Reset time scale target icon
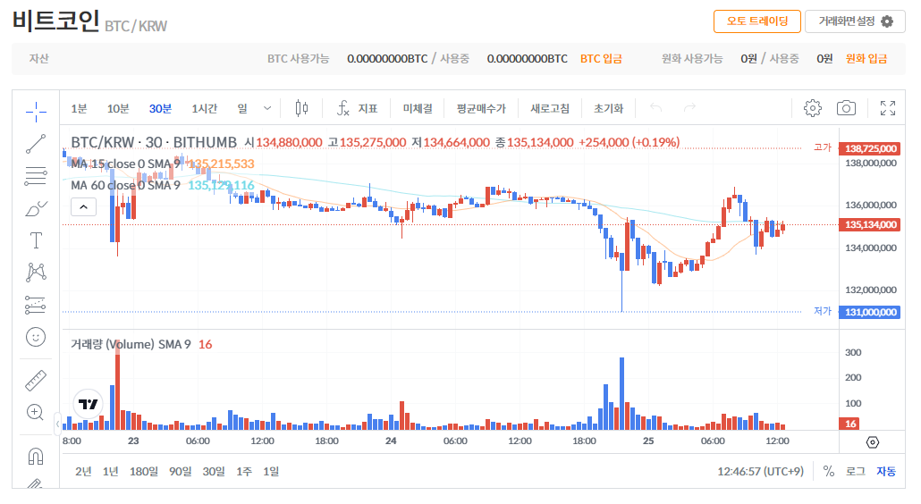921x504 pixels. pos(872,442)
